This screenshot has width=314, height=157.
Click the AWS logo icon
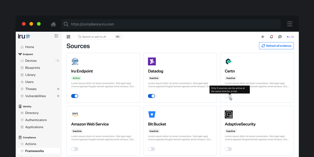tap(75, 114)
